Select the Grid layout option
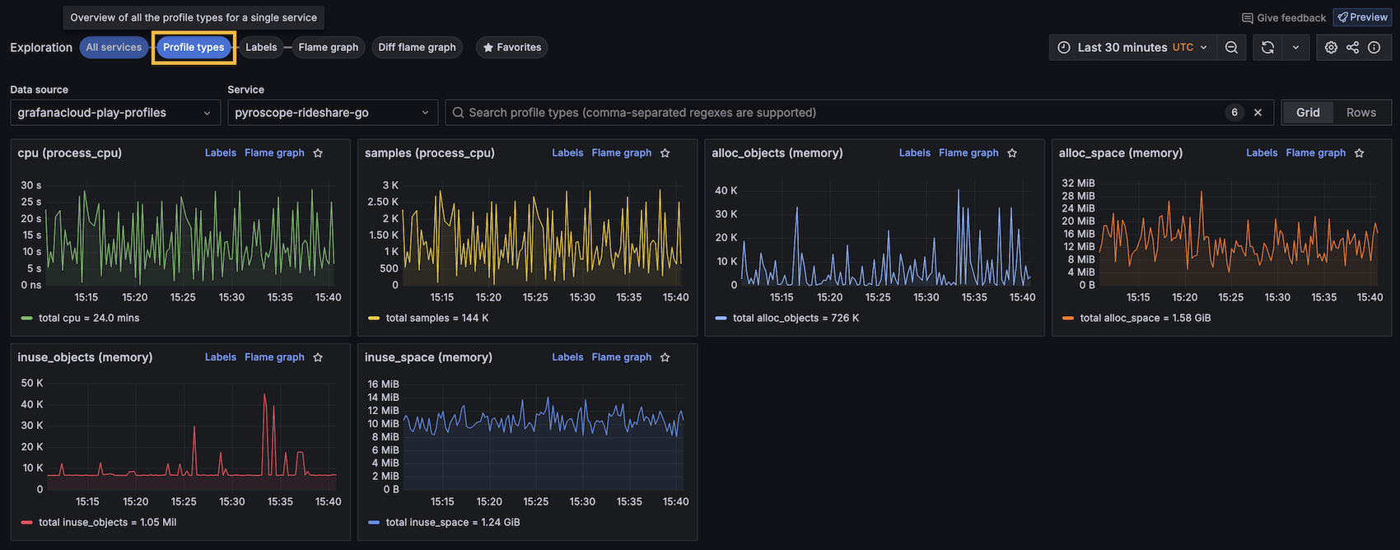Viewport: 1400px width, 550px height. pyautogui.click(x=1308, y=113)
